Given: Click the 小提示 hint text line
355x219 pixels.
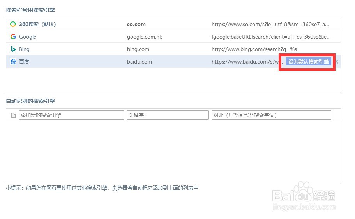Looking at the screenshot, I should coord(102,188).
